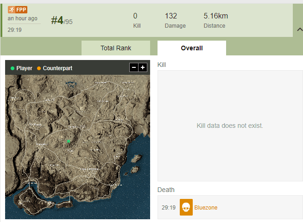303x222 pixels.
Task: Zoom in the map with plus button
Action: point(143,67)
